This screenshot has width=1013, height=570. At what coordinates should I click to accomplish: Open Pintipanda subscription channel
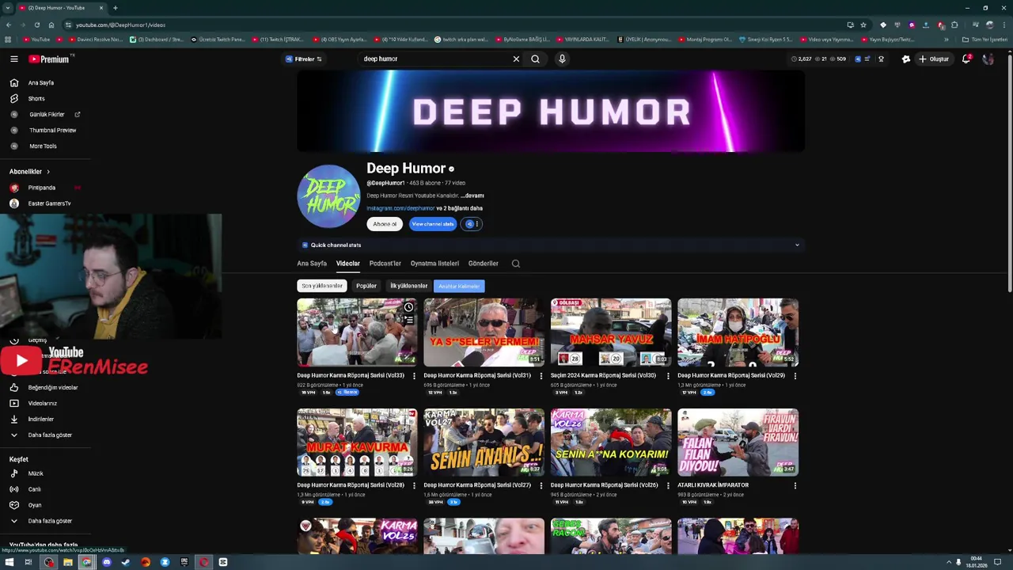(x=41, y=188)
